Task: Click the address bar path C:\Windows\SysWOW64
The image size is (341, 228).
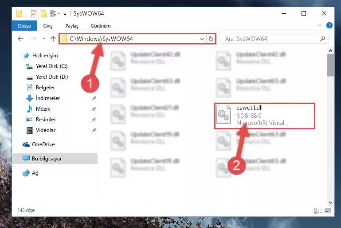Action: pos(101,39)
